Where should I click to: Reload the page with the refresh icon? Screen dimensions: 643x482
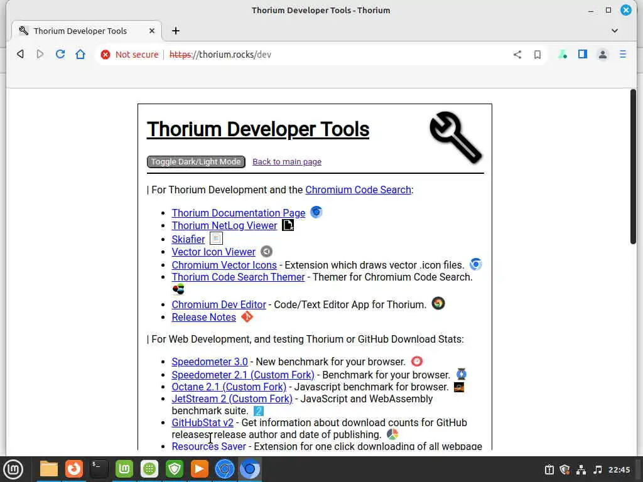pos(60,54)
